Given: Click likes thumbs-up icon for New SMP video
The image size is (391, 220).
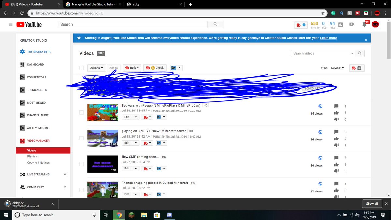Looking at the screenshot, I should tap(336, 165).
